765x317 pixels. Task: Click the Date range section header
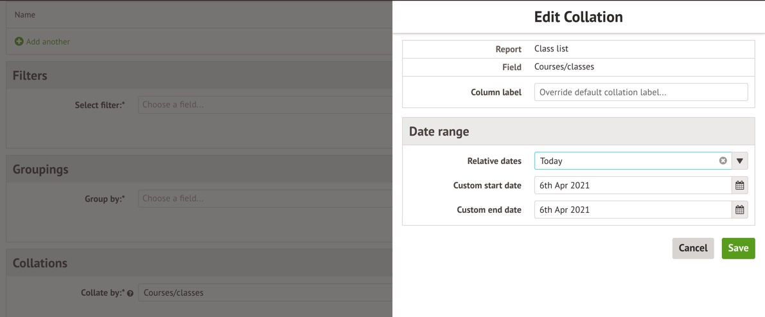pyautogui.click(x=439, y=131)
